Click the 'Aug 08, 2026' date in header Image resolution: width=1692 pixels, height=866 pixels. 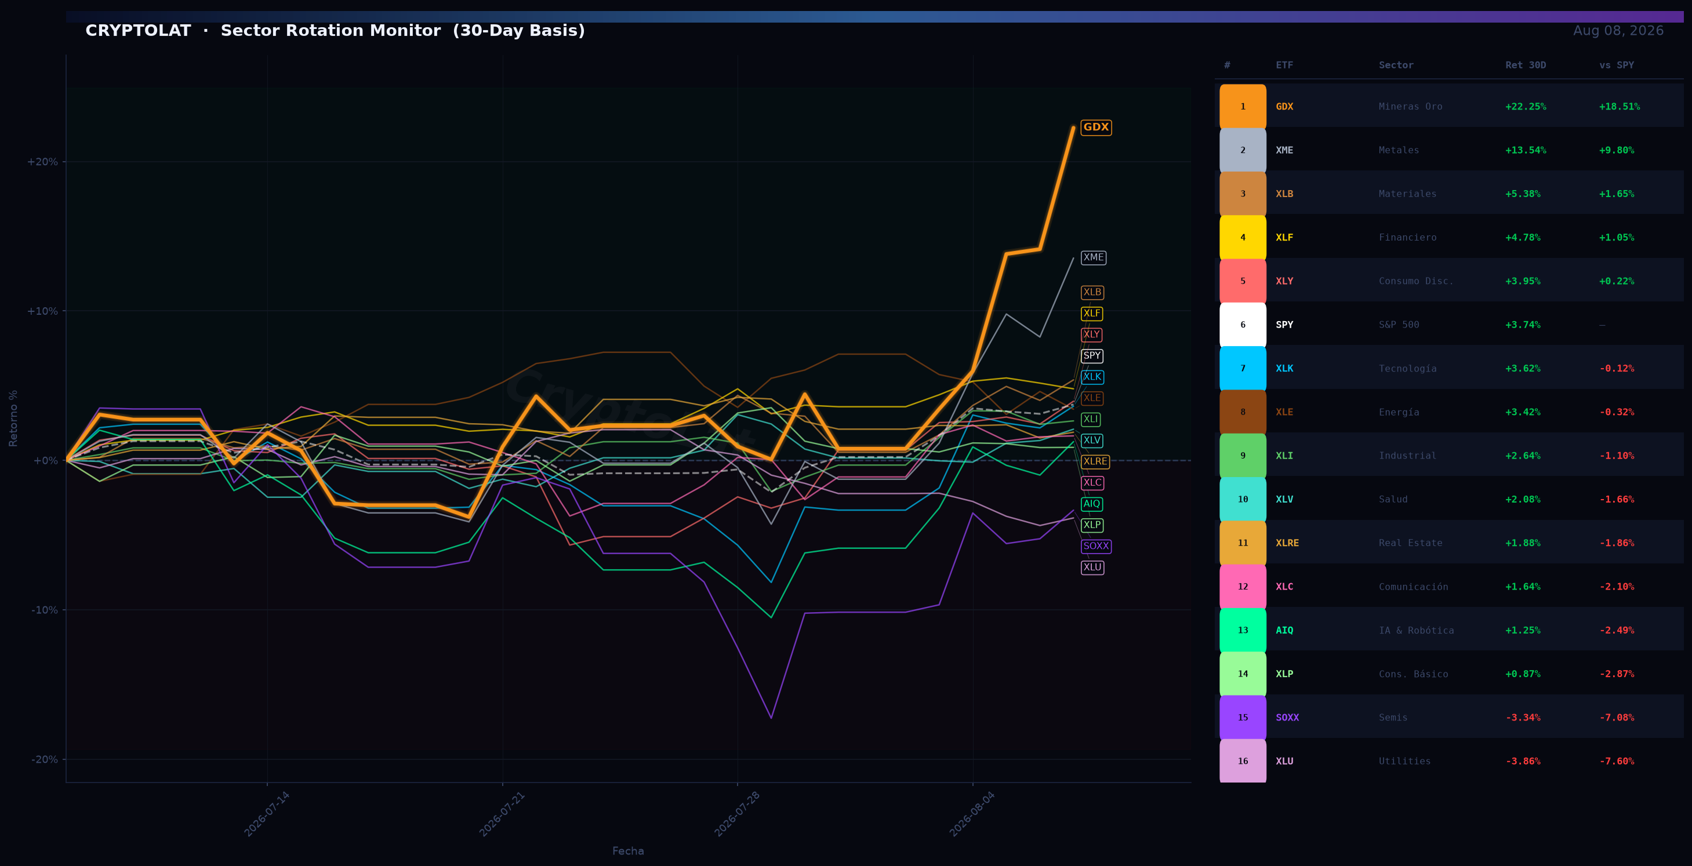[x=1618, y=31]
